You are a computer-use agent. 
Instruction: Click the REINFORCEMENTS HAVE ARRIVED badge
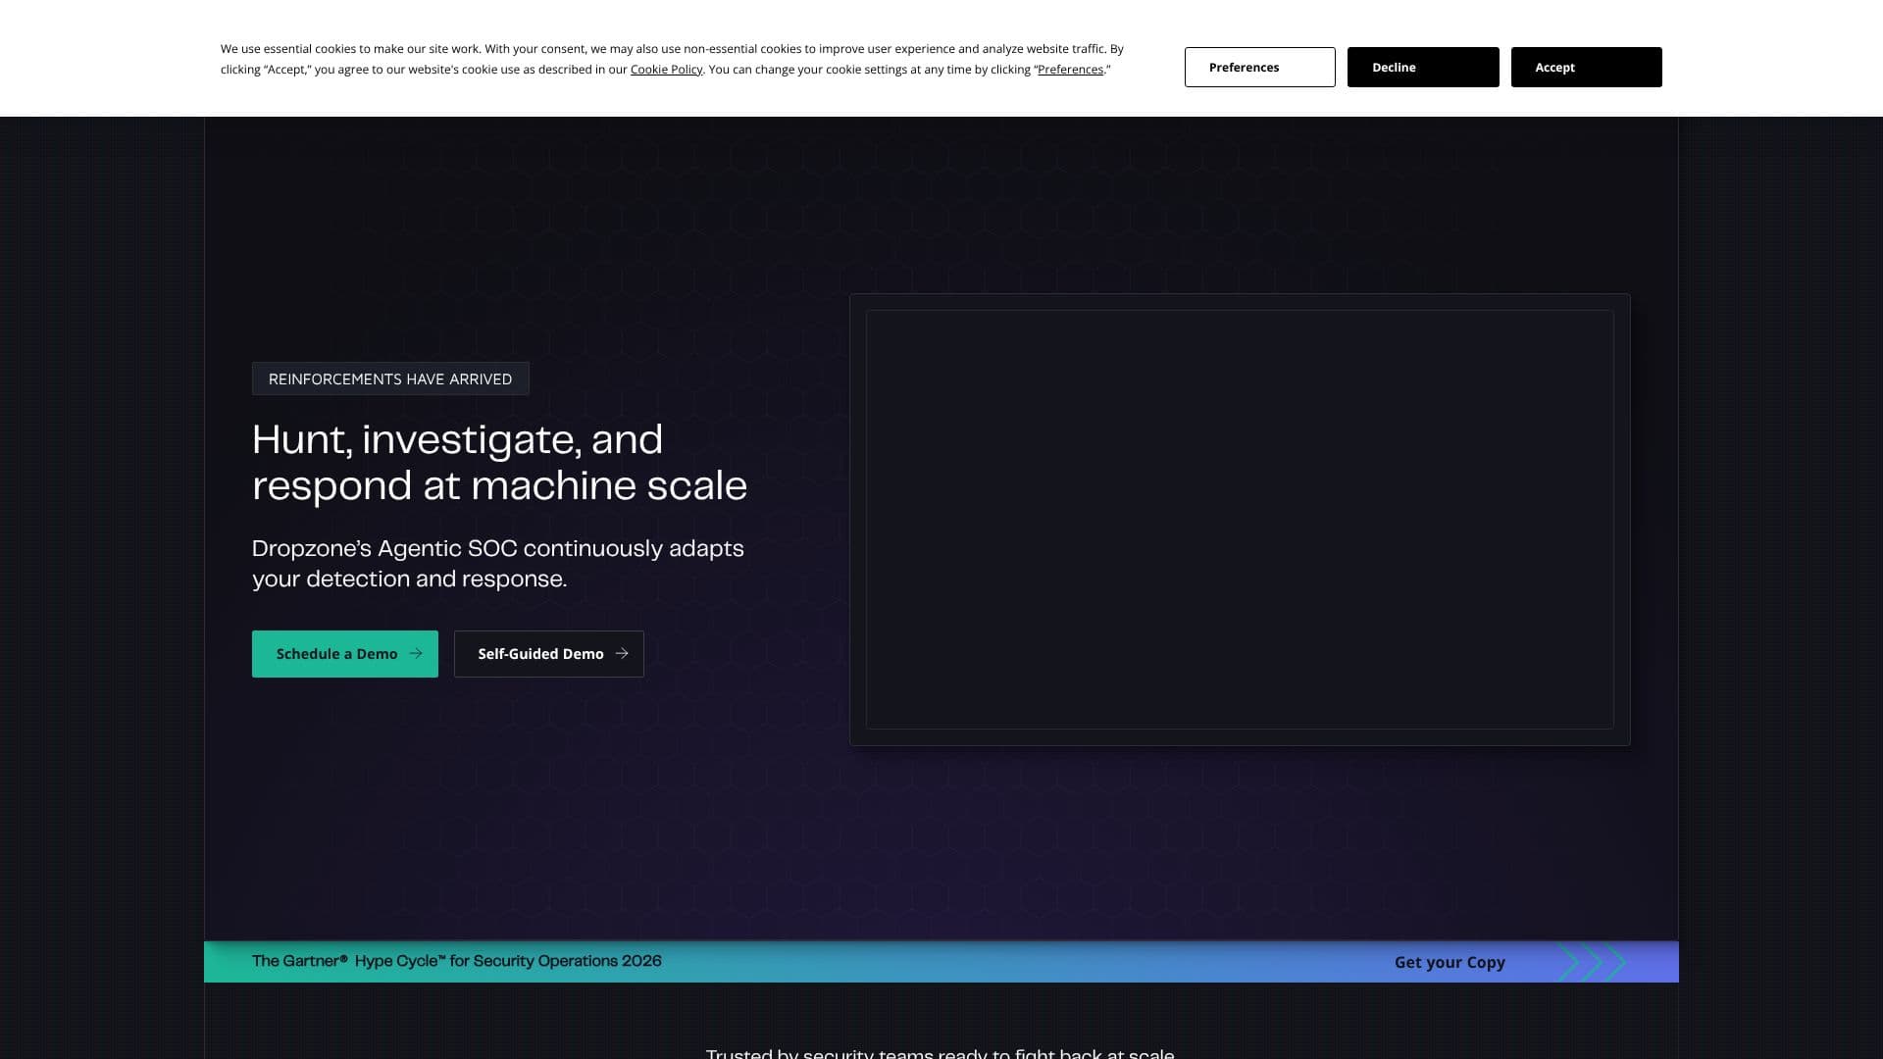point(390,378)
